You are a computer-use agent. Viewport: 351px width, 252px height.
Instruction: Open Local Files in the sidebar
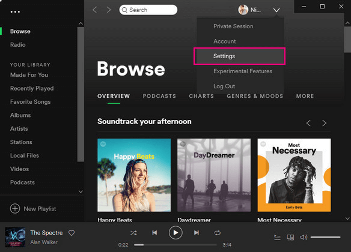[25, 155]
